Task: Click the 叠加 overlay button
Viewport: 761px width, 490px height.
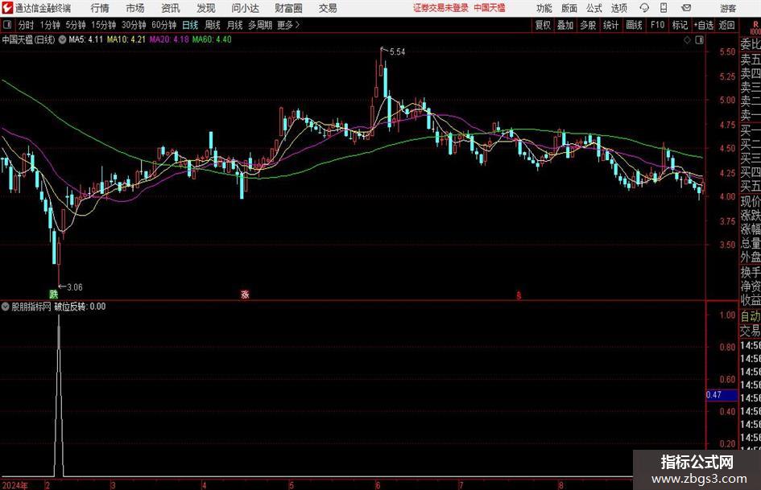Action: point(565,25)
